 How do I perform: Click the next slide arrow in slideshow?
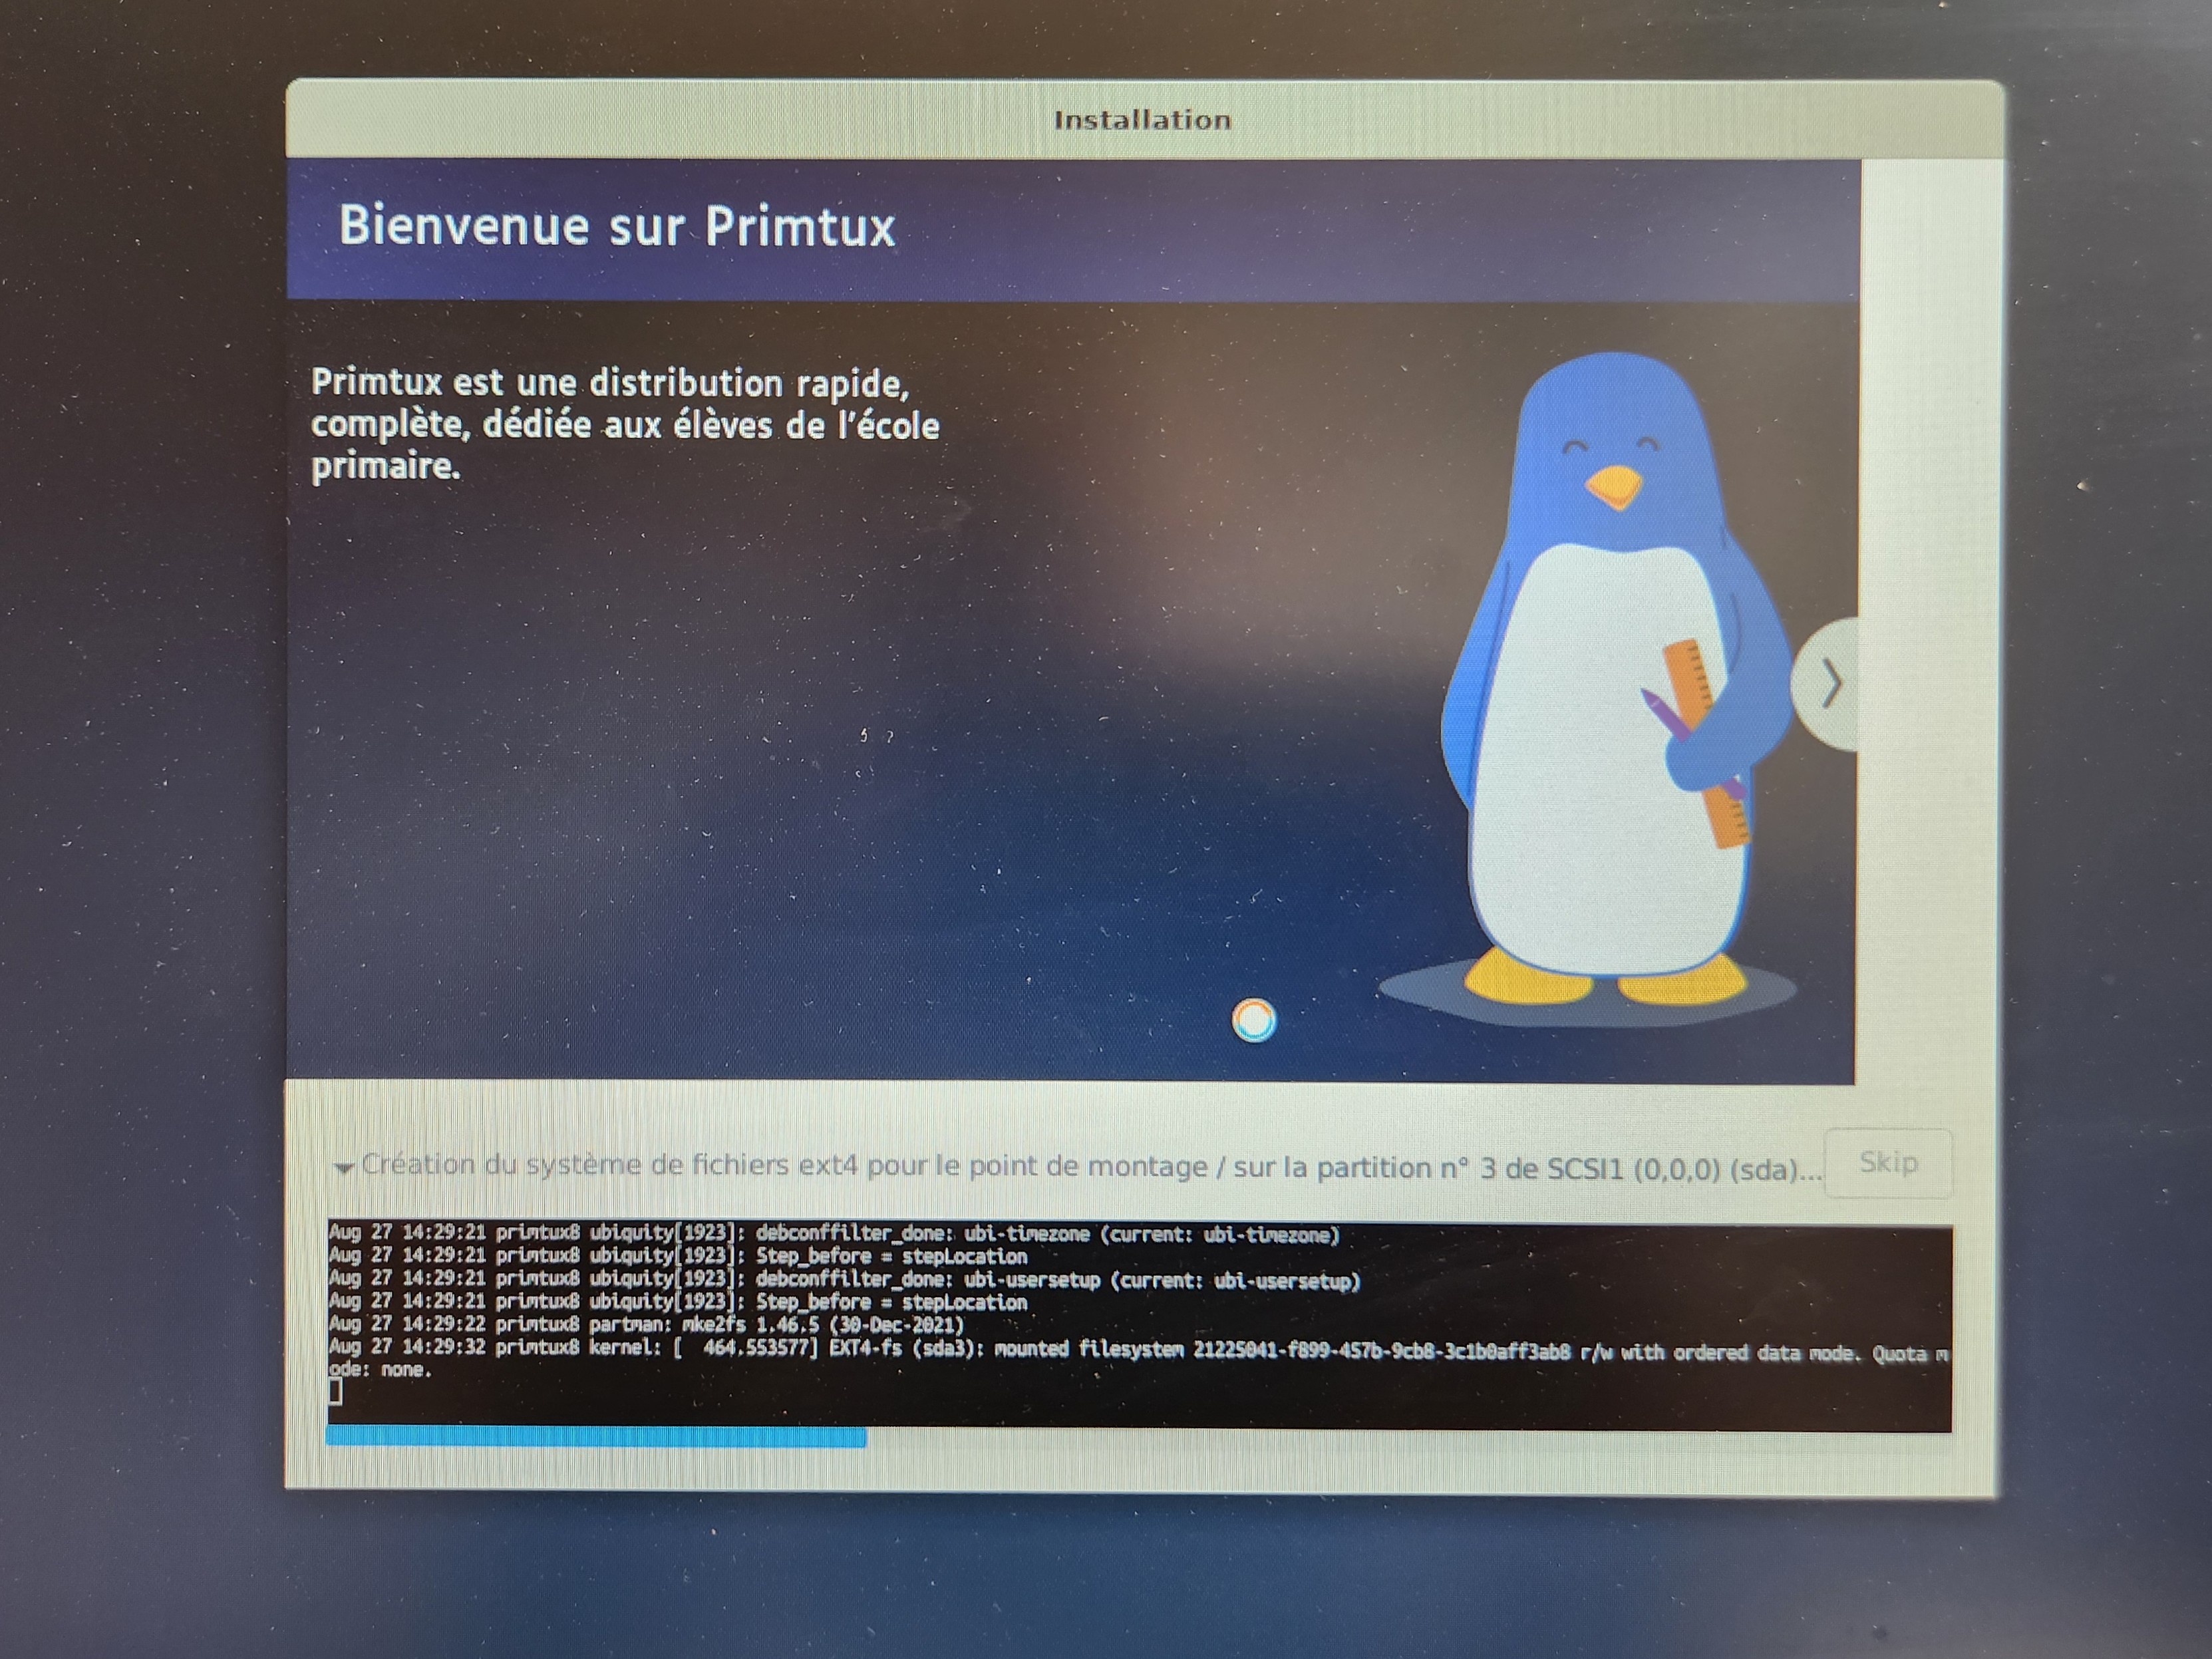pyautogui.click(x=1828, y=684)
